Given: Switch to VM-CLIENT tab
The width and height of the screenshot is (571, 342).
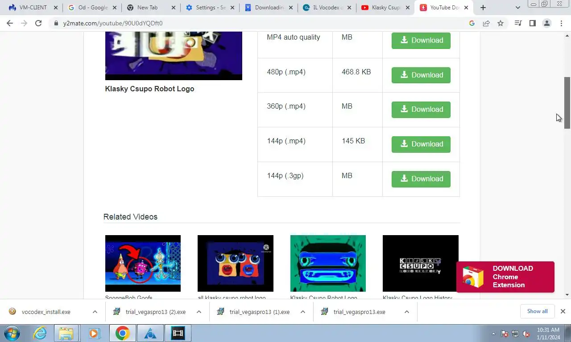Looking at the screenshot, I should click(x=33, y=8).
